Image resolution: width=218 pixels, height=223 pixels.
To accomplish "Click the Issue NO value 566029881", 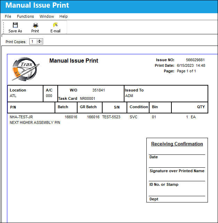I will pos(195,60).
